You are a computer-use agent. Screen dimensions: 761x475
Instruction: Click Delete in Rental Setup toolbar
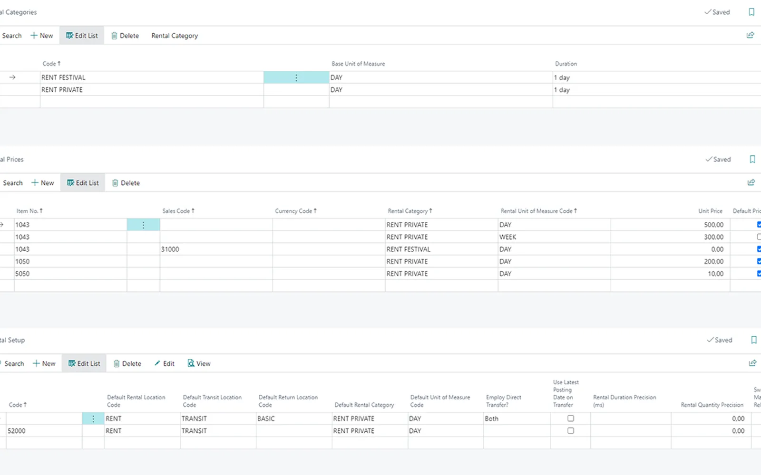pos(127,363)
